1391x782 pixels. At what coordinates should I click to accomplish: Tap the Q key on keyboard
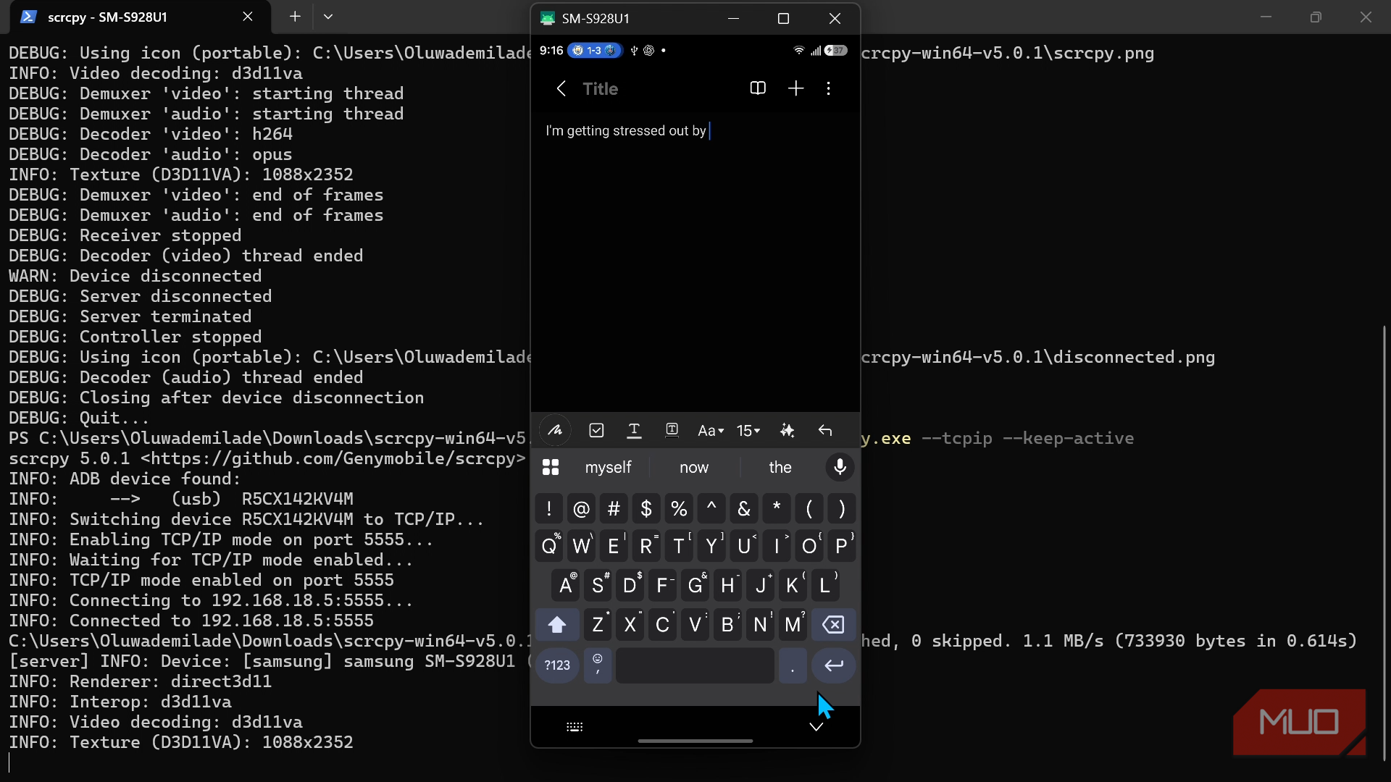coord(550,546)
